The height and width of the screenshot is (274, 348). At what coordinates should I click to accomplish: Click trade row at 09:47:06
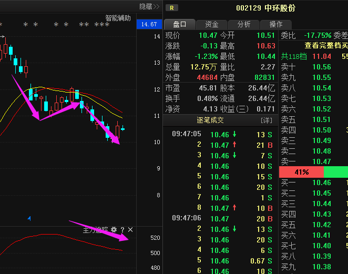click(222, 219)
